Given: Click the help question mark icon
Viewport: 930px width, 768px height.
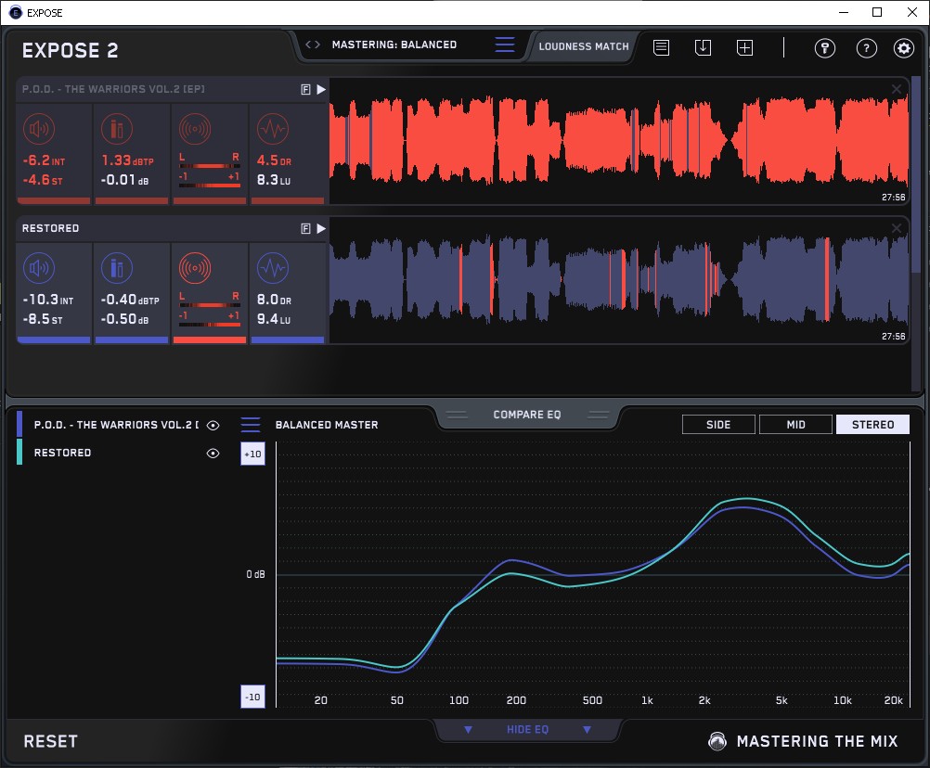Looking at the screenshot, I should coord(866,48).
